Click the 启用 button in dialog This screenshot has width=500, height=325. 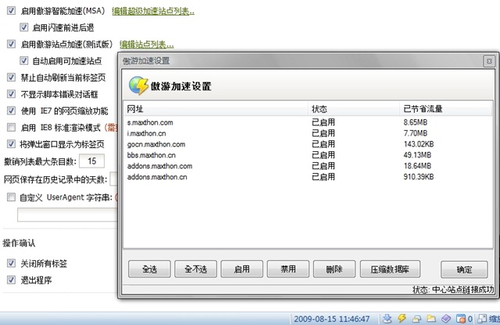[242, 270]
